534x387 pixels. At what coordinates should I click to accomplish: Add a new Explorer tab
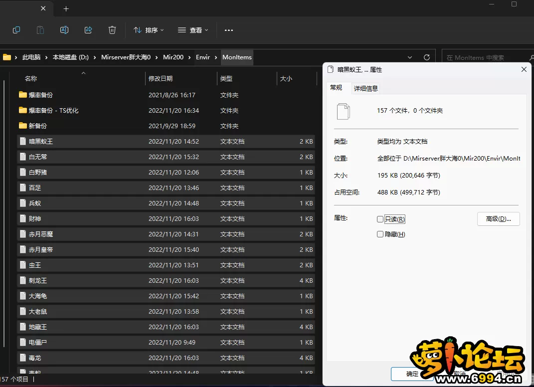pyautogui.click(x=66, y=9)
